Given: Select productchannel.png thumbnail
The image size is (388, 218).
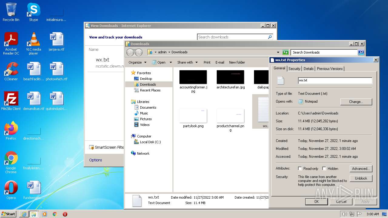Looking at the screenshot, I should click(x=230, y=120).
